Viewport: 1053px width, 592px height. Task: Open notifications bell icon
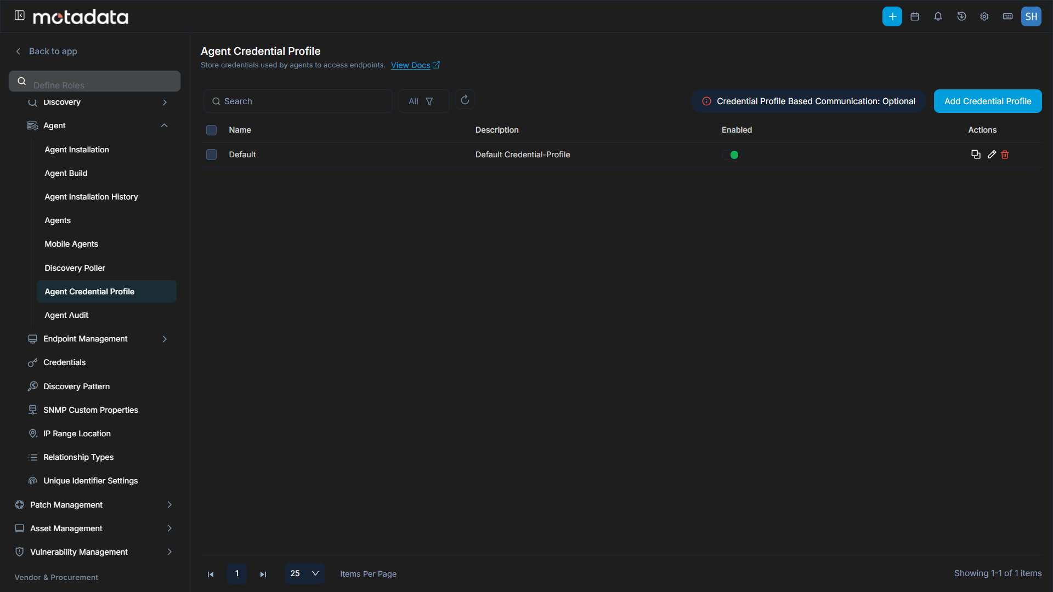[x=938, y=16]
